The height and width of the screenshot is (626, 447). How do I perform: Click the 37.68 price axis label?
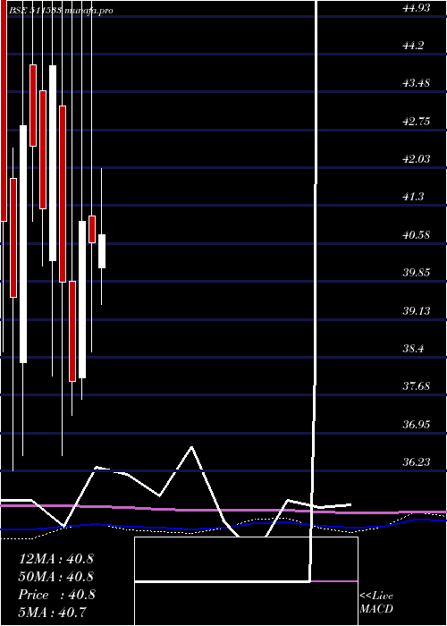coord(417,386)
